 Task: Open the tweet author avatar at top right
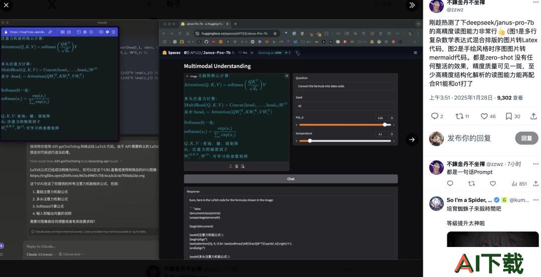click(x=436, y=6)
